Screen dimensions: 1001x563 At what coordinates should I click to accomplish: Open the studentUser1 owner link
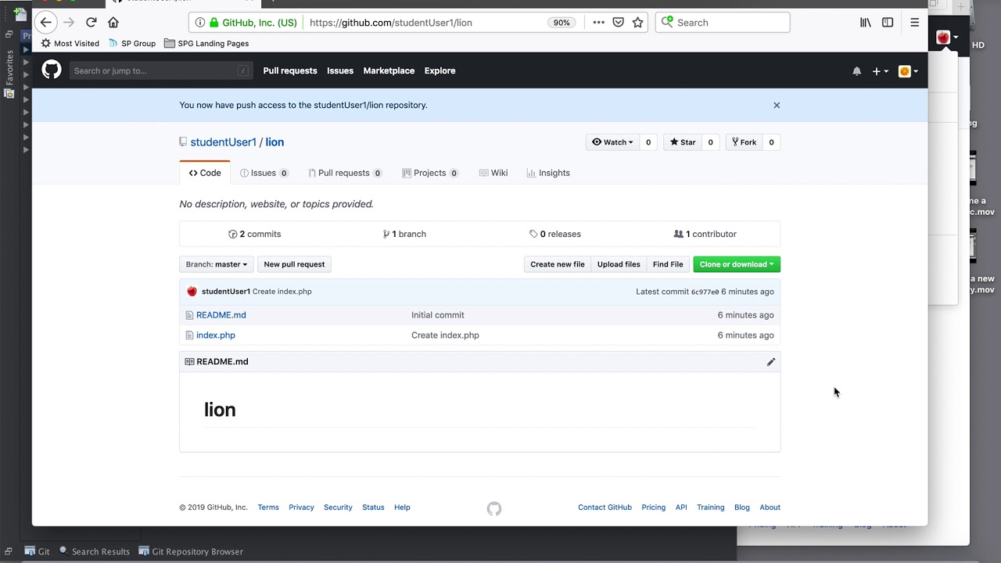point(223,142)
